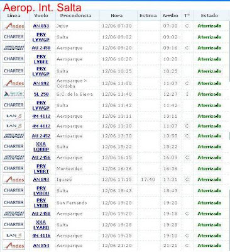Open flight link 5L 250
This screenshot has width=230, height=252.
[41, 94]
